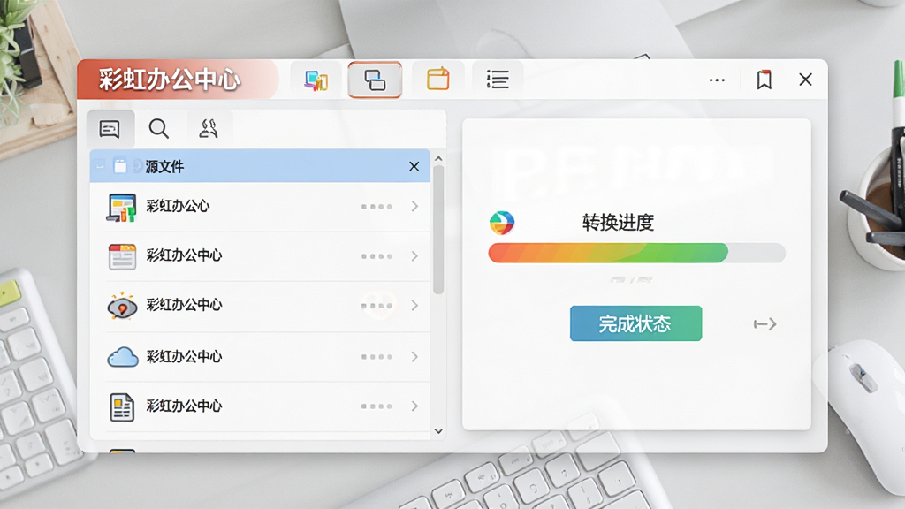The width and height of the screenshot is (905, 509).
Task: Click the four dots on 彩虹办公心 row
Action: (376, 207)
